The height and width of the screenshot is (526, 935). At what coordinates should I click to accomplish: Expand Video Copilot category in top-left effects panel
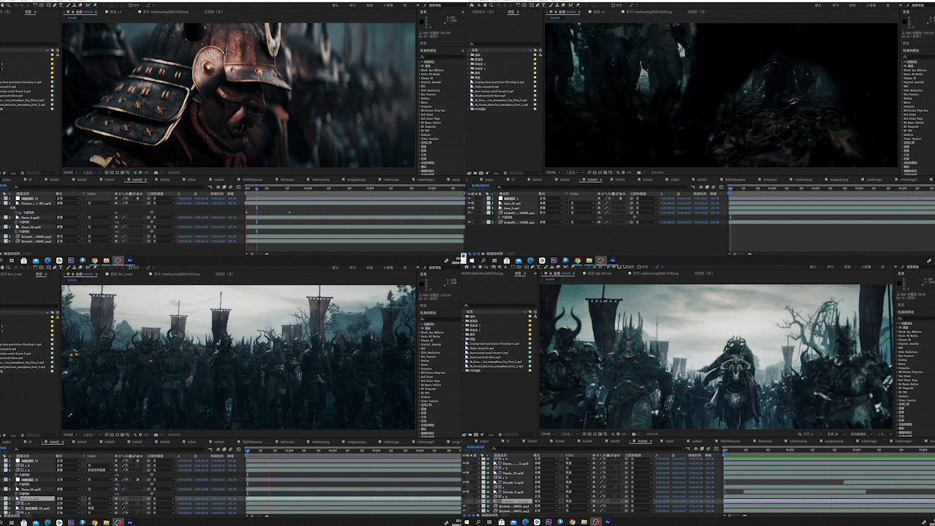(x=419, y=139)
